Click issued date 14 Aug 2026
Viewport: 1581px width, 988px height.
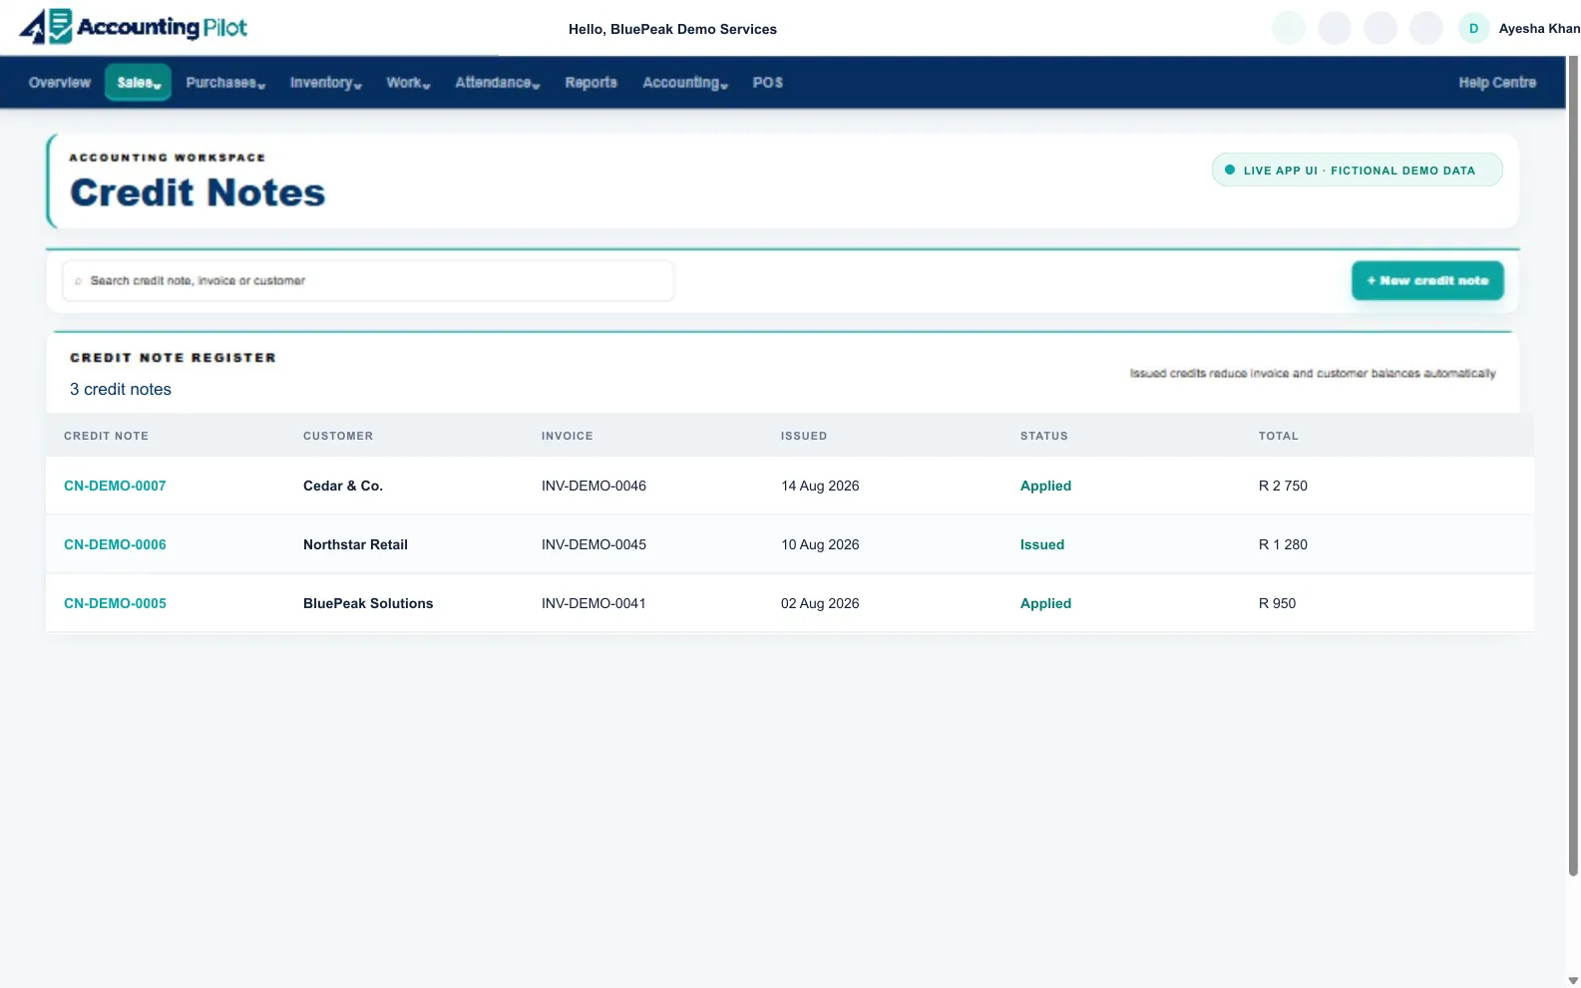point(820,486)
